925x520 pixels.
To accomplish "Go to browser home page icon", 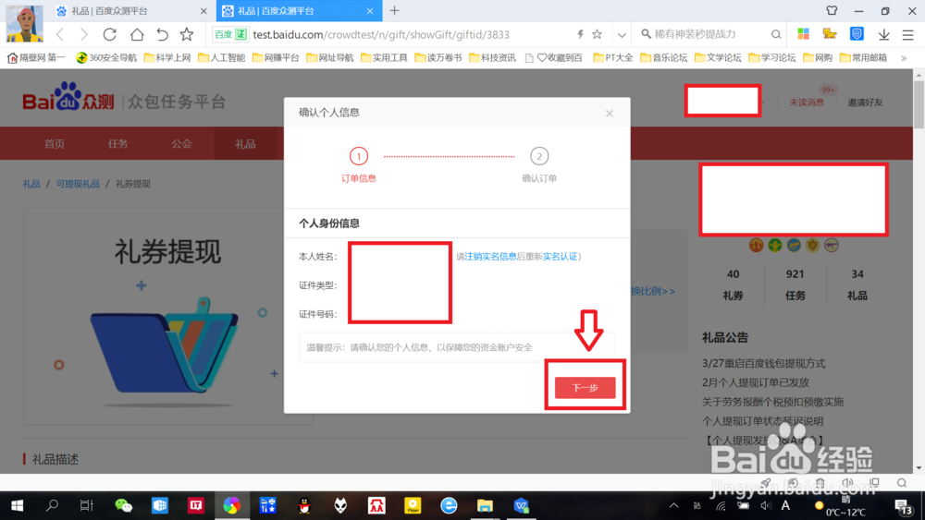I will point(137,35).
